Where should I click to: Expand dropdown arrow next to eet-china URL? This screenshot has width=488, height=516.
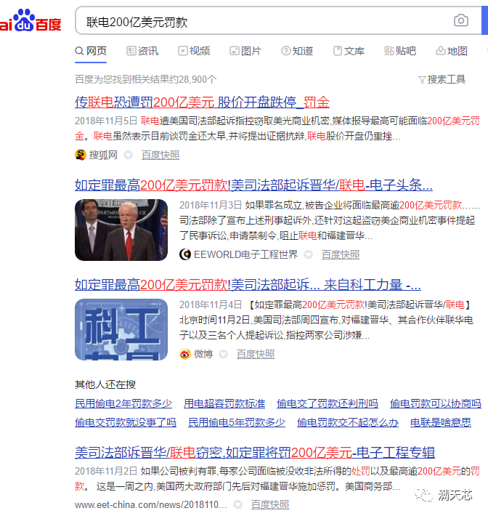237,504
